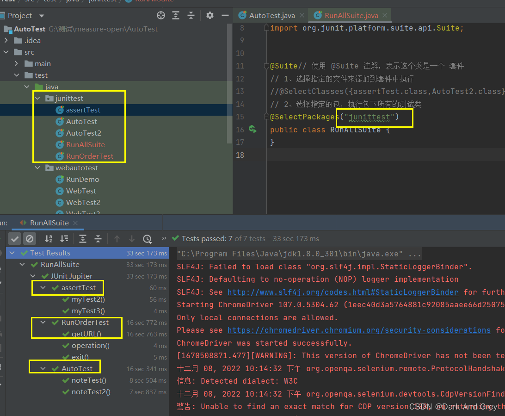505x416 pixels.
Task: Close the RunAllSuite run tab
Action: pos(76,223)
